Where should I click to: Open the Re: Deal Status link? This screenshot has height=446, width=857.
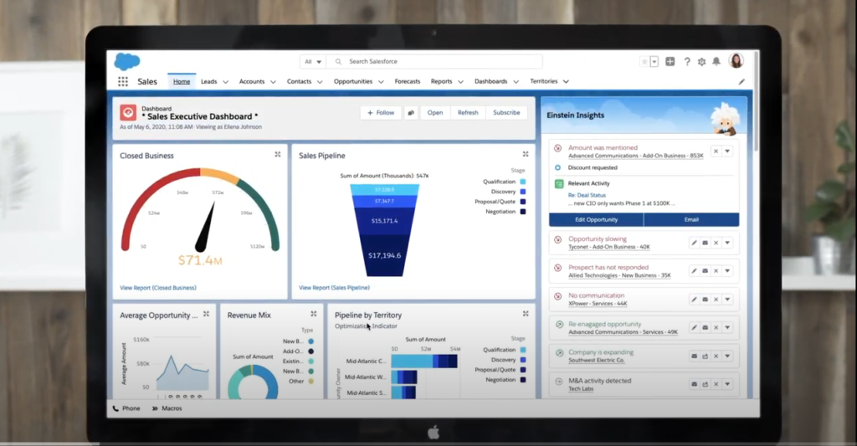587,195
